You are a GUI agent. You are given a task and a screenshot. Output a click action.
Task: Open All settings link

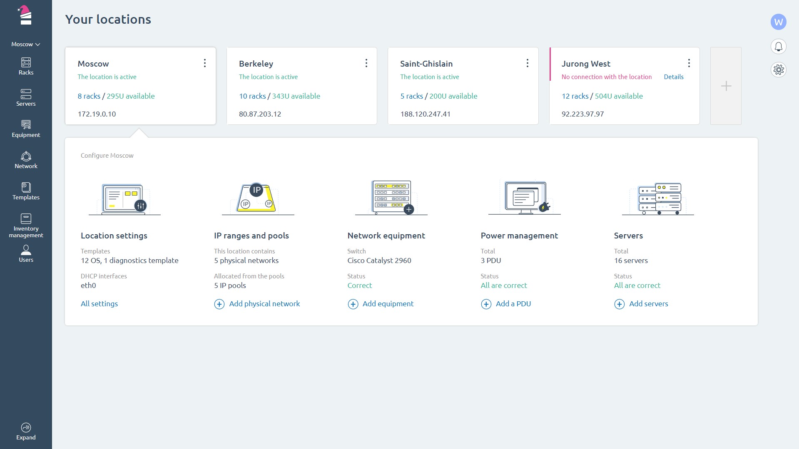click(99, 304)
